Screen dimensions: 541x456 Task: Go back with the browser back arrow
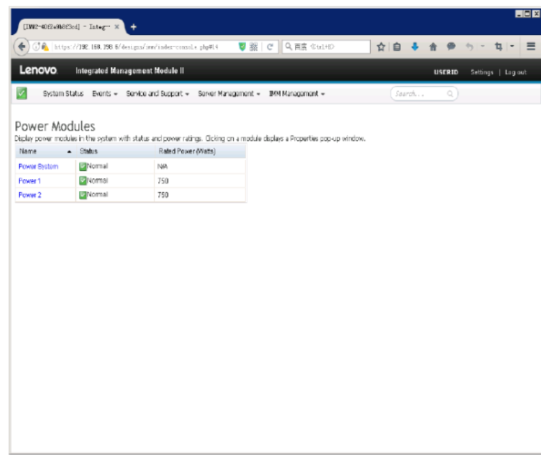point(21,47)
